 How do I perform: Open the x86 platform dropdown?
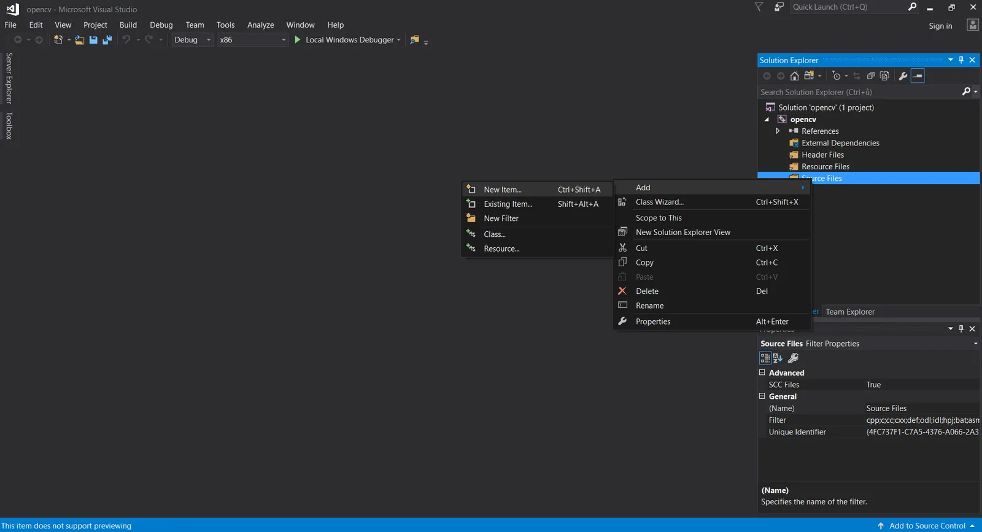[x=284, y=40]
